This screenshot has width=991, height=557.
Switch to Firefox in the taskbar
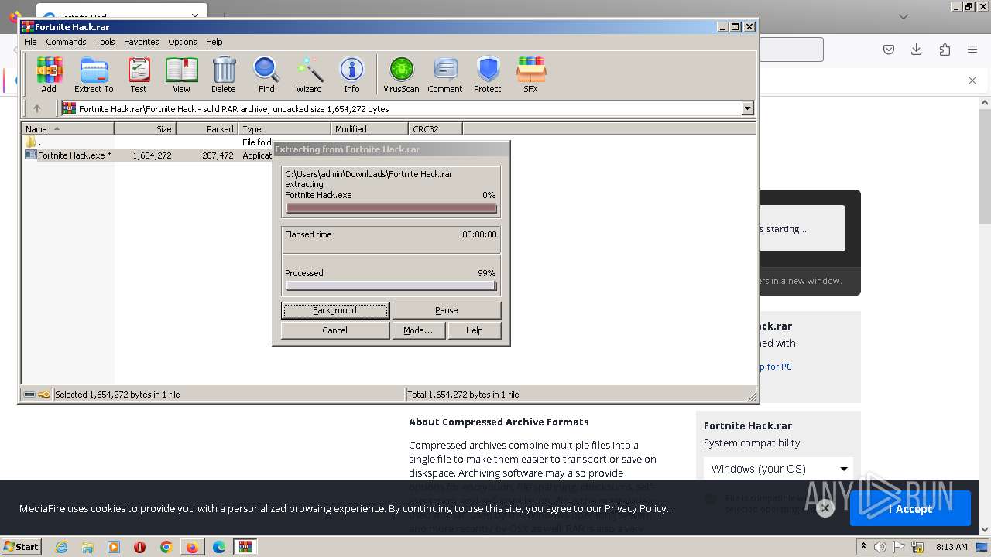pos(192,547)
